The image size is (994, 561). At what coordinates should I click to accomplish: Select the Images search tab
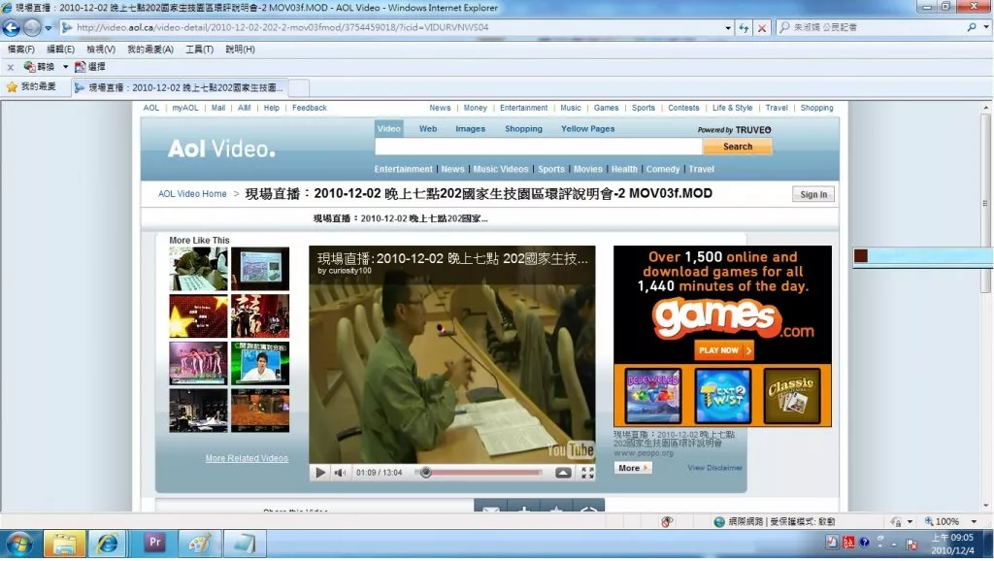[471, 129]
